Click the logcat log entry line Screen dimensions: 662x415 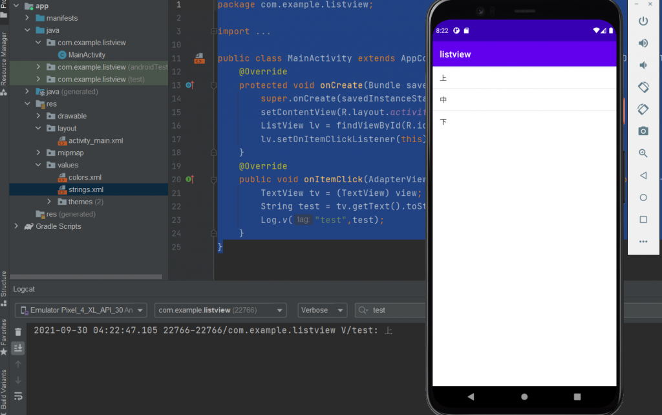[213, 330]
